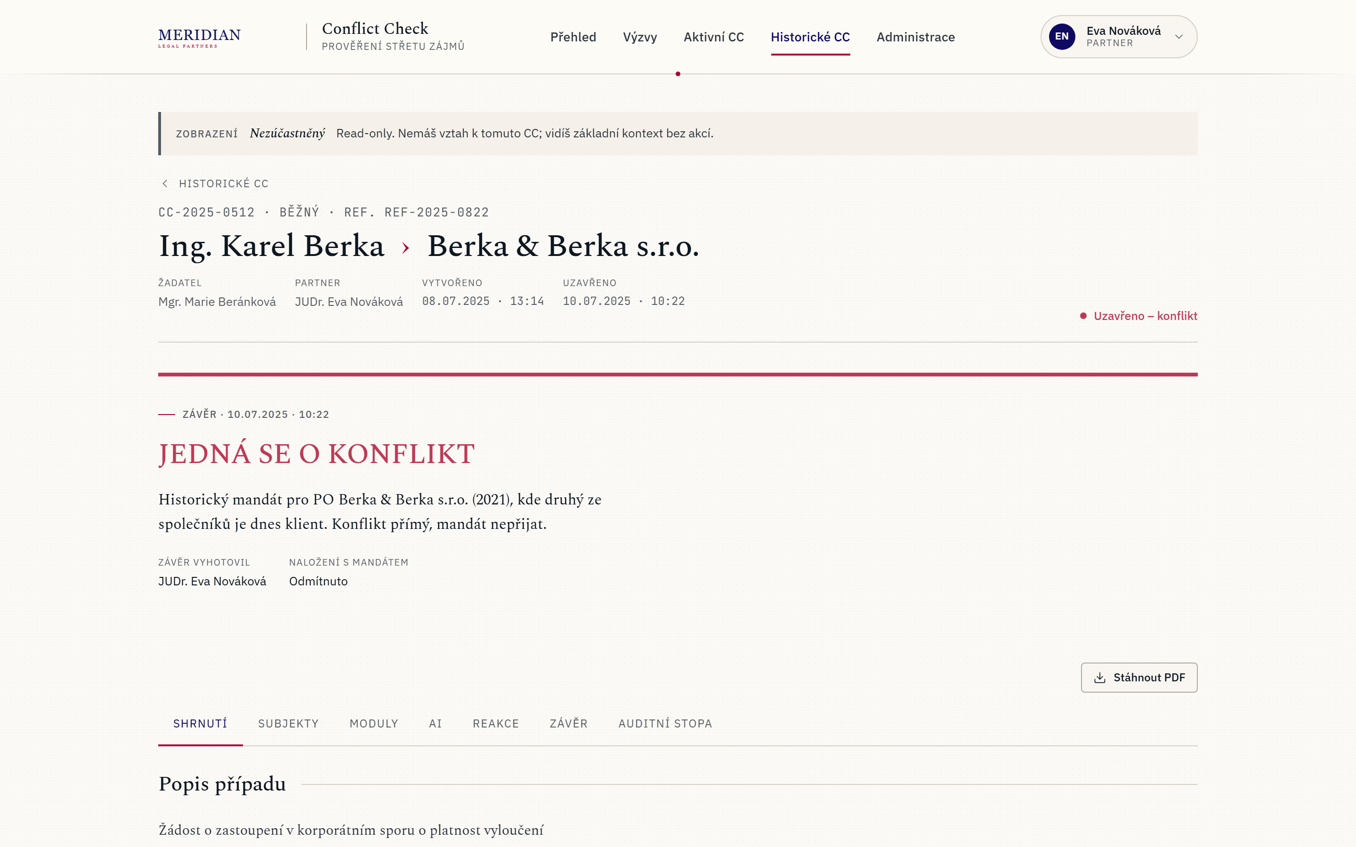Open the ZÁVĚR tab
The width and height of the screenshot is (1356, 847).
click(x=568, y=724)
